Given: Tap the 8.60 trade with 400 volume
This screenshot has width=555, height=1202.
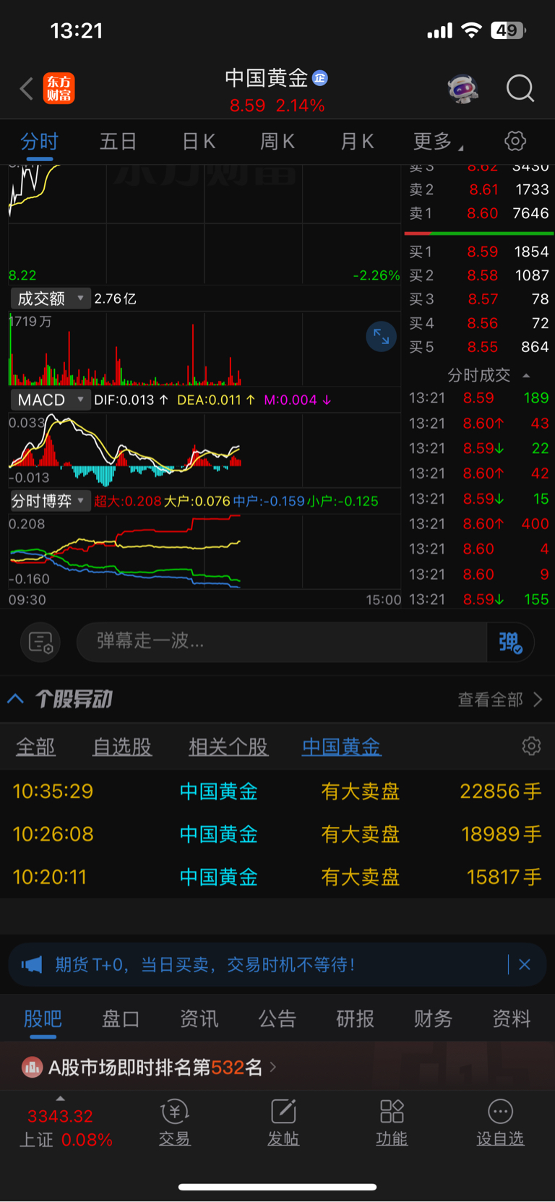Looking at the screenshot, I should point(479,524).
